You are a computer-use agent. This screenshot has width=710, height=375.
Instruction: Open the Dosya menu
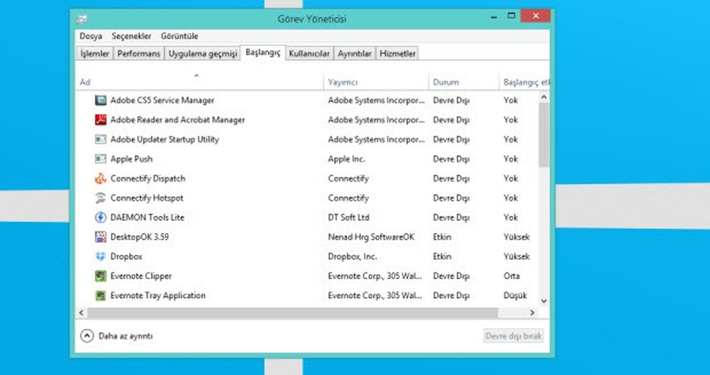[91, 36]
